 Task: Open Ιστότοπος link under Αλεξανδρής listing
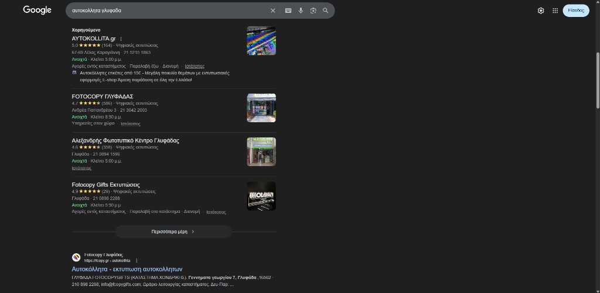pyautogui.click(x=81, y=168)
